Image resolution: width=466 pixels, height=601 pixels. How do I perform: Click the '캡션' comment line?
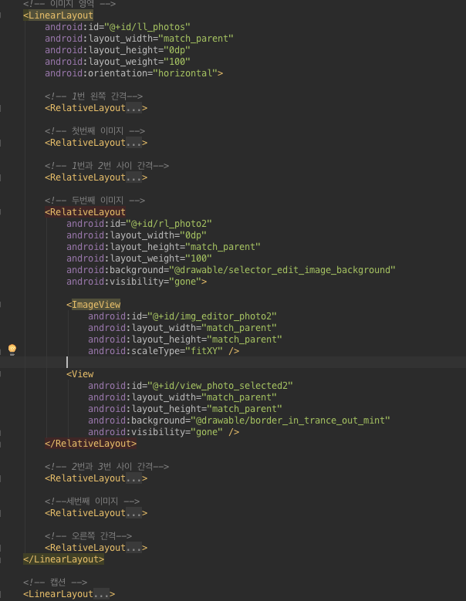tap(55, 582)
